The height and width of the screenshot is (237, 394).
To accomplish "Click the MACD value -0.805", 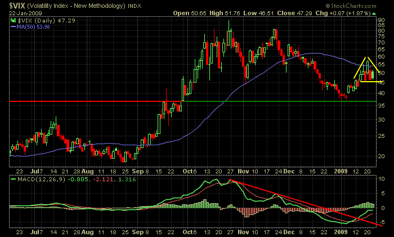I will [x=78, y=180].
